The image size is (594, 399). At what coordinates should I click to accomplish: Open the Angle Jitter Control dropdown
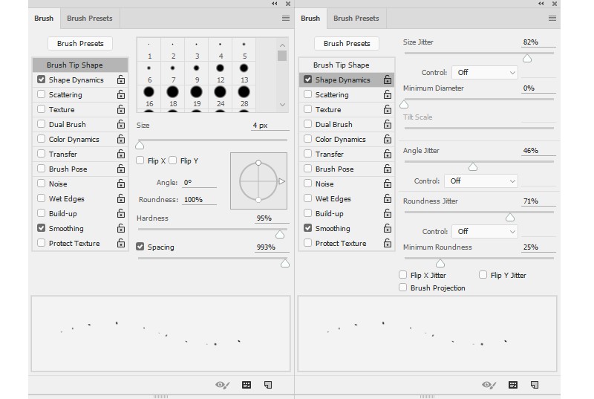480,181
